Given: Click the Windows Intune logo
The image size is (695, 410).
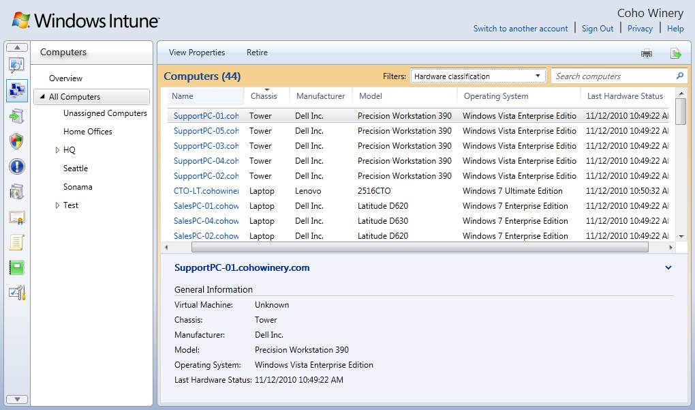Looking at the screenshot, I should coord(86,20).
